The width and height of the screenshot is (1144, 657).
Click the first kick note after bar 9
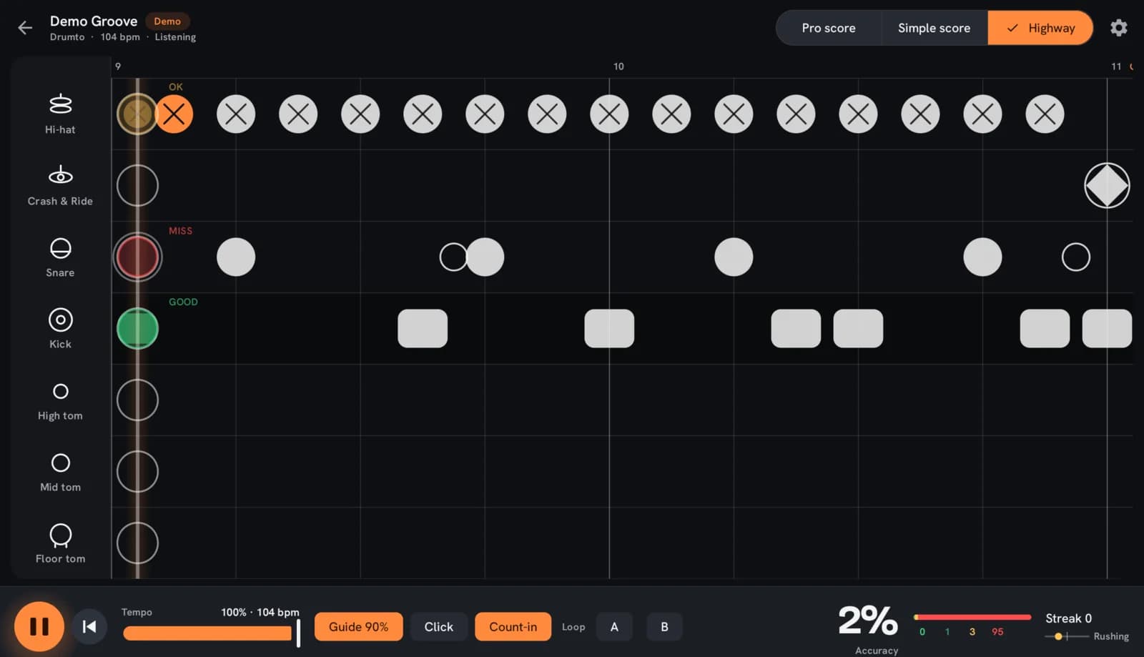pos(423,329)
